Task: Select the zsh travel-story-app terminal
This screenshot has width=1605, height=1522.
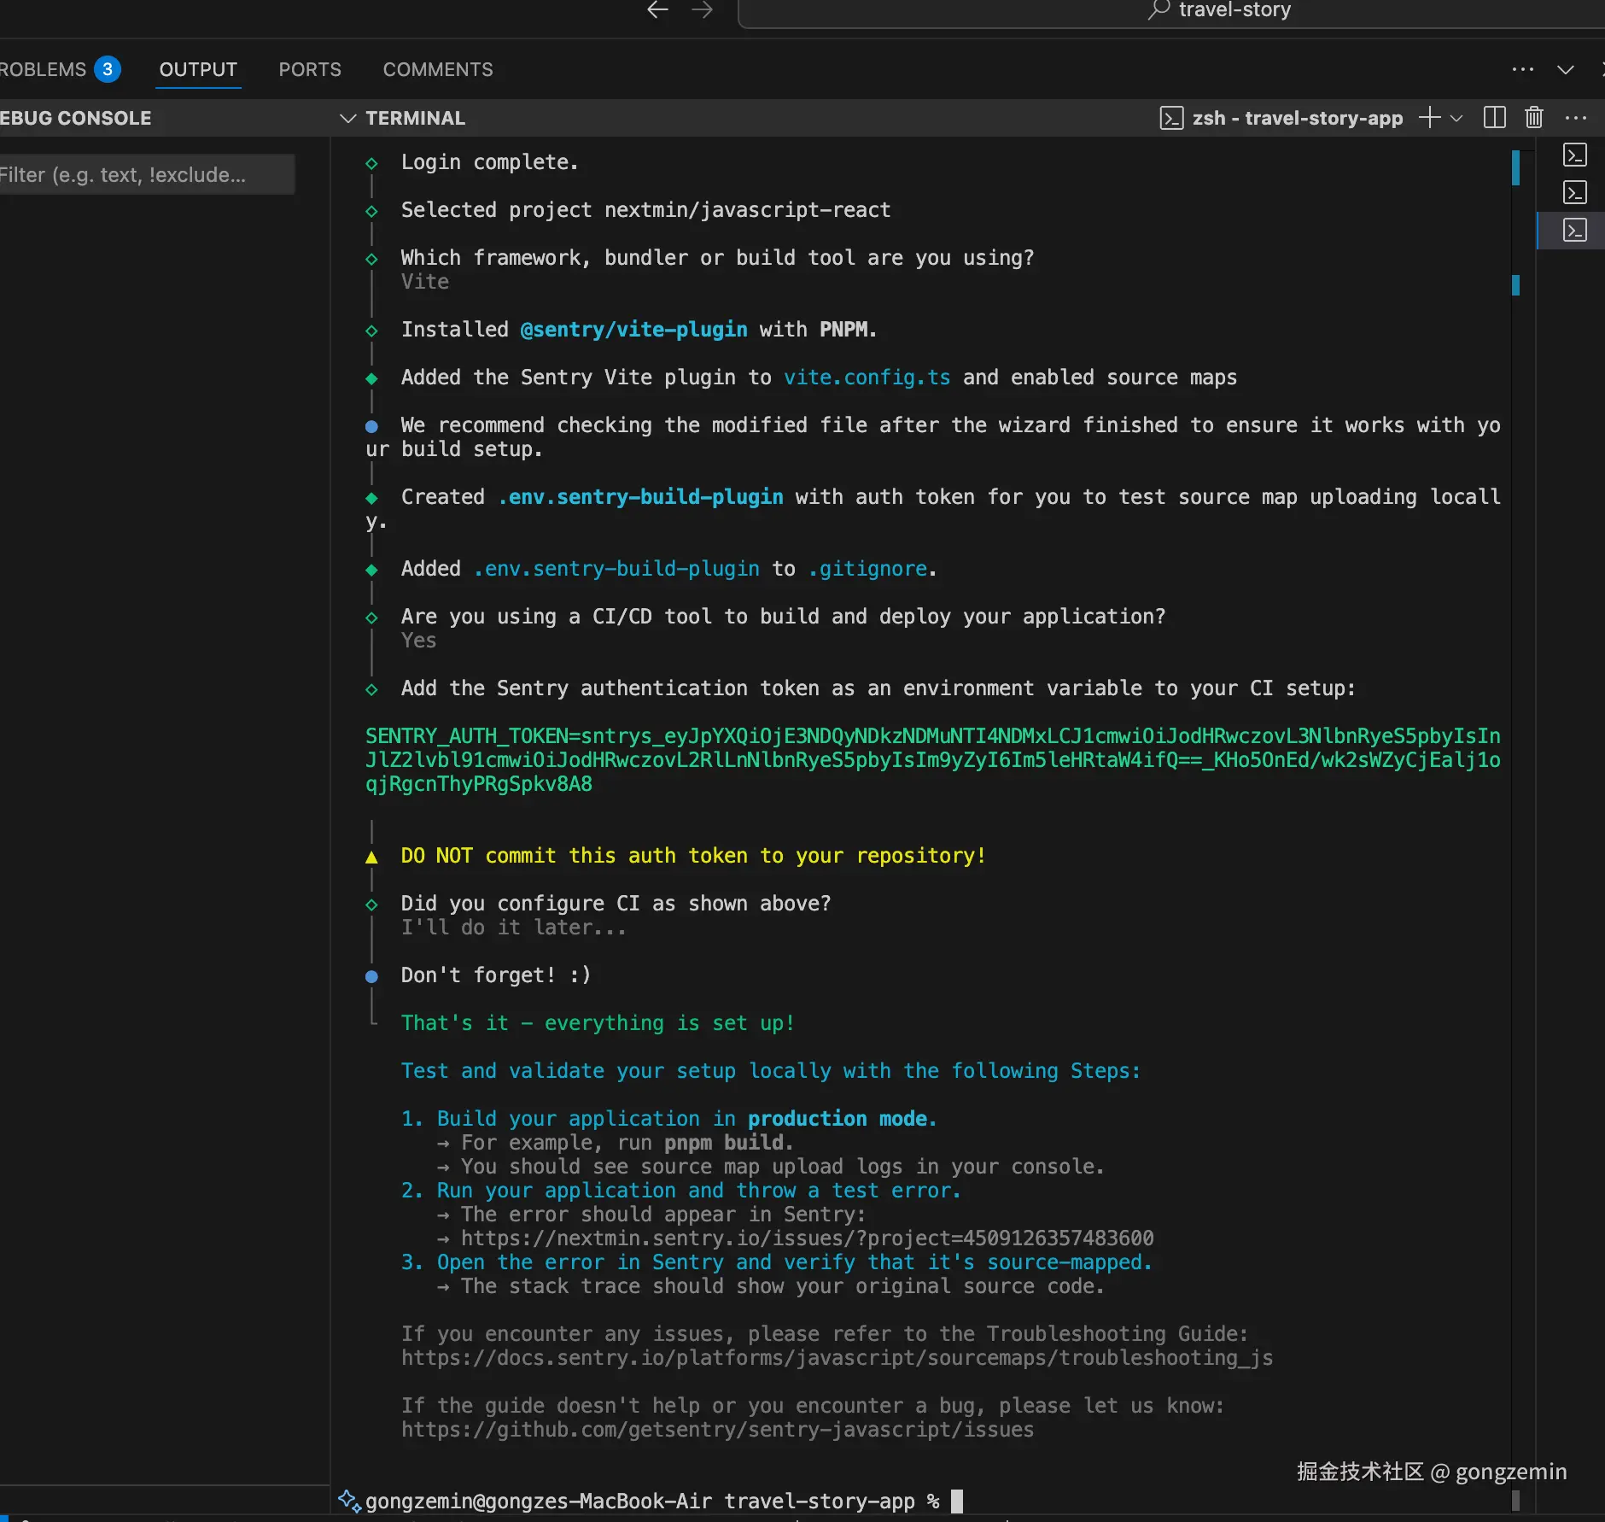Action: [1281, 118]
